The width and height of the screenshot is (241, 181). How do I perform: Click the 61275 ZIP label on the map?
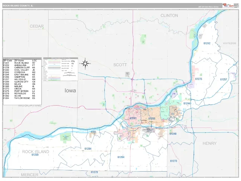198,79
